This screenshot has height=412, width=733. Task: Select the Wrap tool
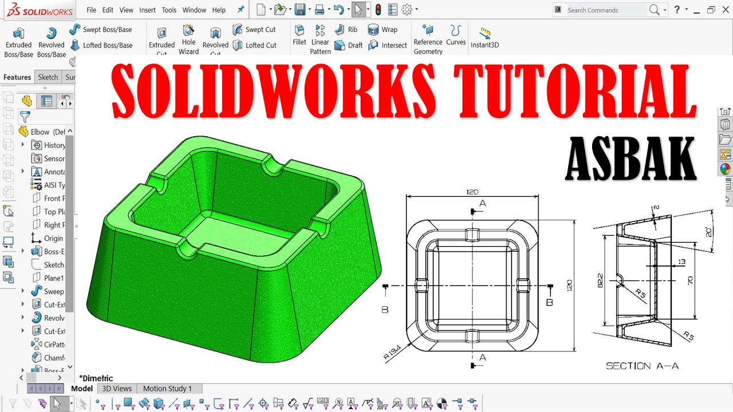coord(383,30)
